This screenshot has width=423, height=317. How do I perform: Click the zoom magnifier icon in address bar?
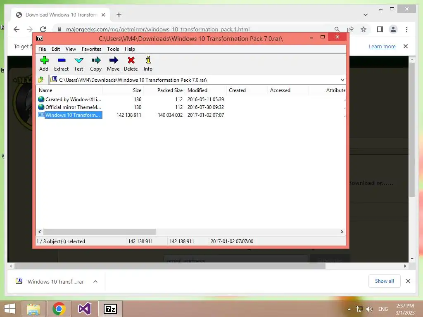337,29
